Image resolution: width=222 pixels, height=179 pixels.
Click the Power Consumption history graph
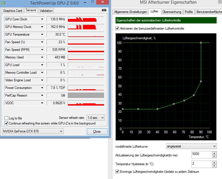86,88
